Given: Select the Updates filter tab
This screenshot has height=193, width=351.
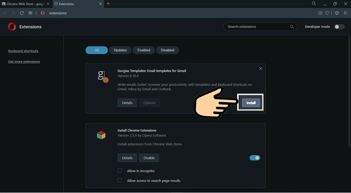Looking at the screenshot, I should tap(120, 50).
